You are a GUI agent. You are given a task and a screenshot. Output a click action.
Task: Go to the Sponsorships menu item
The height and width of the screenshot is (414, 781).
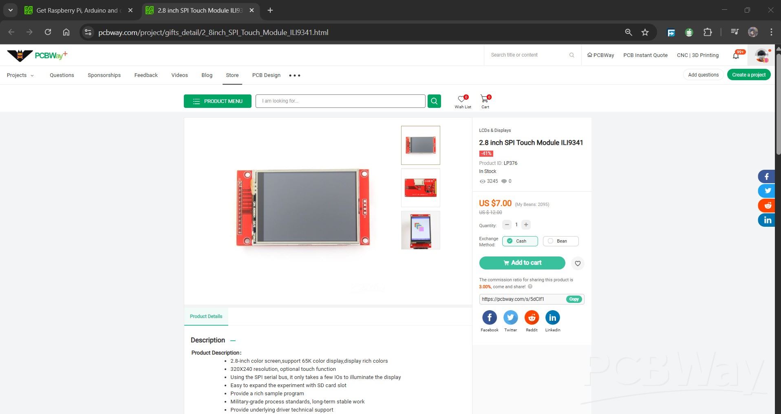pyautogui.click(x=104, y=75)
